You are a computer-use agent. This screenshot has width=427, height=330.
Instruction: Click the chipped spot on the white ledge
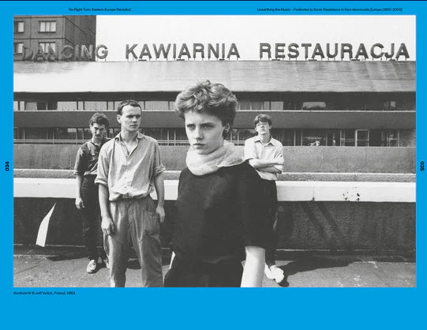351,194
